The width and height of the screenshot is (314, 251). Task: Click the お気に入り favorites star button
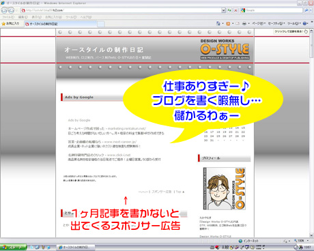[x=10, y=23]
